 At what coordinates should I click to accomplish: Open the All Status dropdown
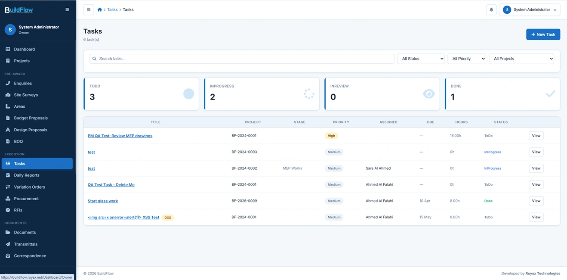pos(420,59)
